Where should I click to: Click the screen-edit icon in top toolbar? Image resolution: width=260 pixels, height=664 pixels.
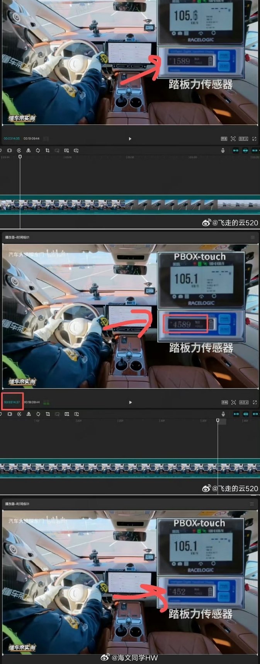pyautogui.click(x=66, y=150)
